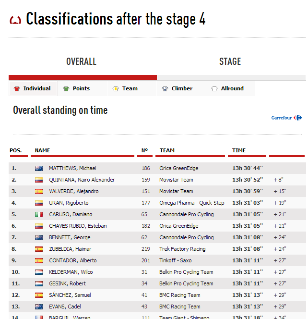Image resolution: width=308 pixels, height=319 pixels.
Task: Click the Orica GreenEdge team in first row
Action: pyautogui.click(x=178, y=169)
